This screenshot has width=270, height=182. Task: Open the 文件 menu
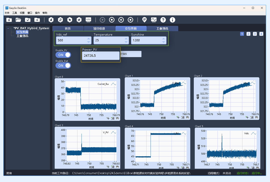(7, 13)
